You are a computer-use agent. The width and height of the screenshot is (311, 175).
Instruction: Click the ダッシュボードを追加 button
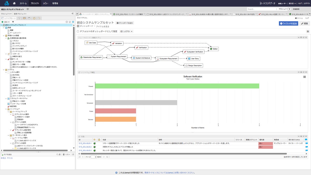tap(125, 23)
